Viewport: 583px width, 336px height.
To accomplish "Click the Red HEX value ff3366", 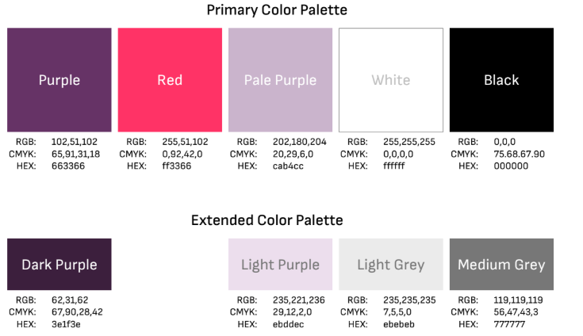I will [x=177, y=166].
